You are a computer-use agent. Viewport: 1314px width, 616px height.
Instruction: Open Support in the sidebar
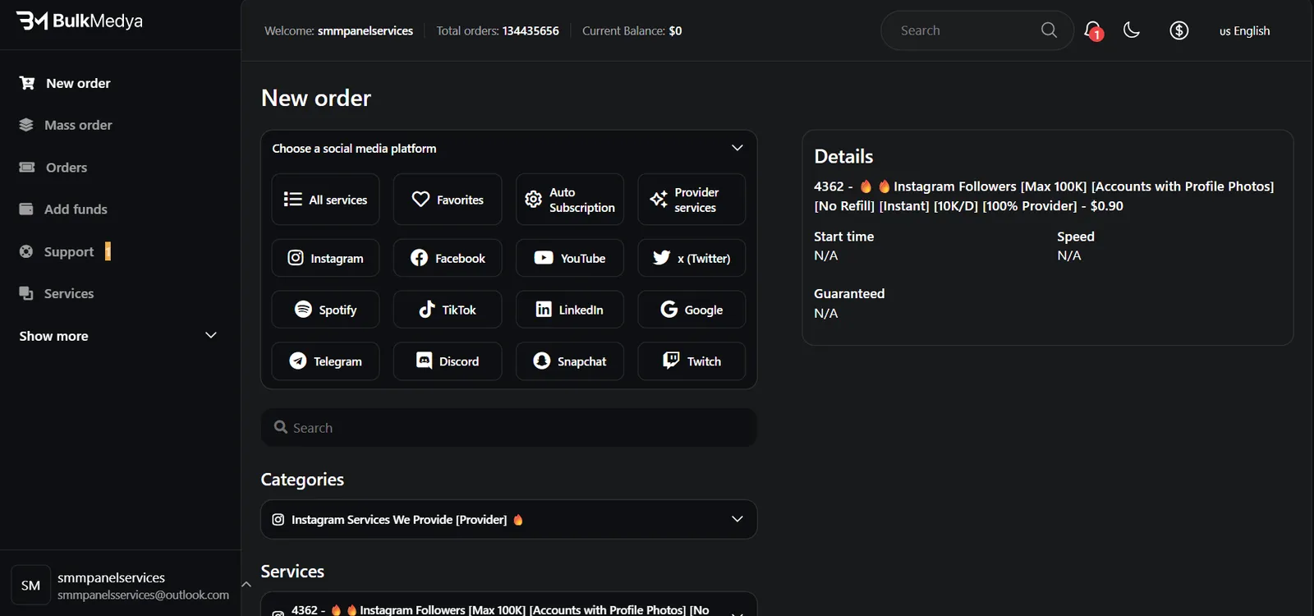[64, 251]
